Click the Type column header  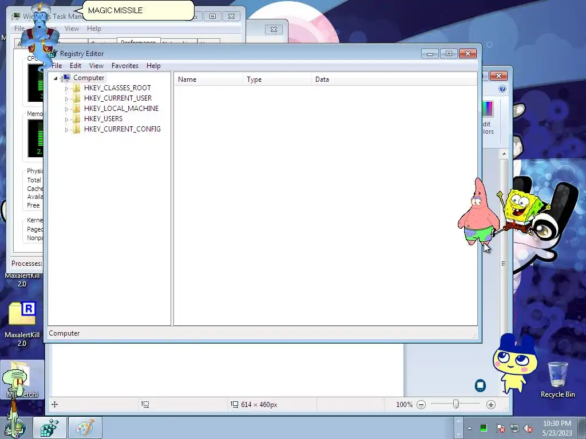[278, 79]
